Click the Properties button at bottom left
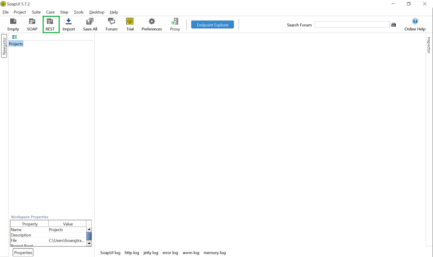The image size is (433, 257). pos(23,252)
